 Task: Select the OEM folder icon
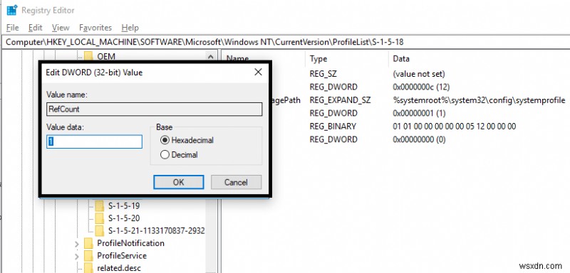tap(88, 57)
